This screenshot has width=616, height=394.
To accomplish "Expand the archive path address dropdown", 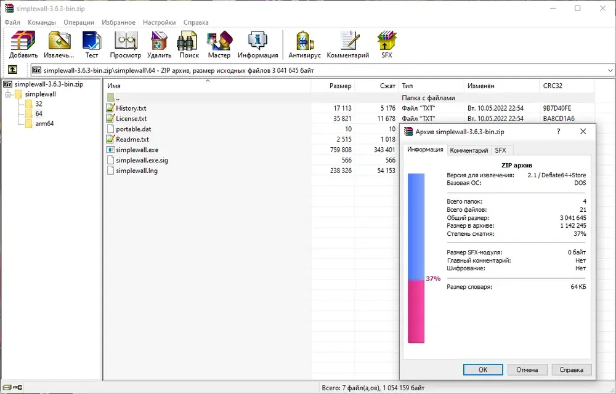I will click(x=610, y=71).
